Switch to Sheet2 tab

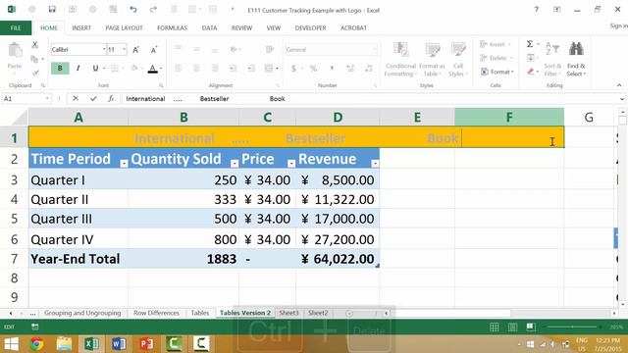coord(318,313)
